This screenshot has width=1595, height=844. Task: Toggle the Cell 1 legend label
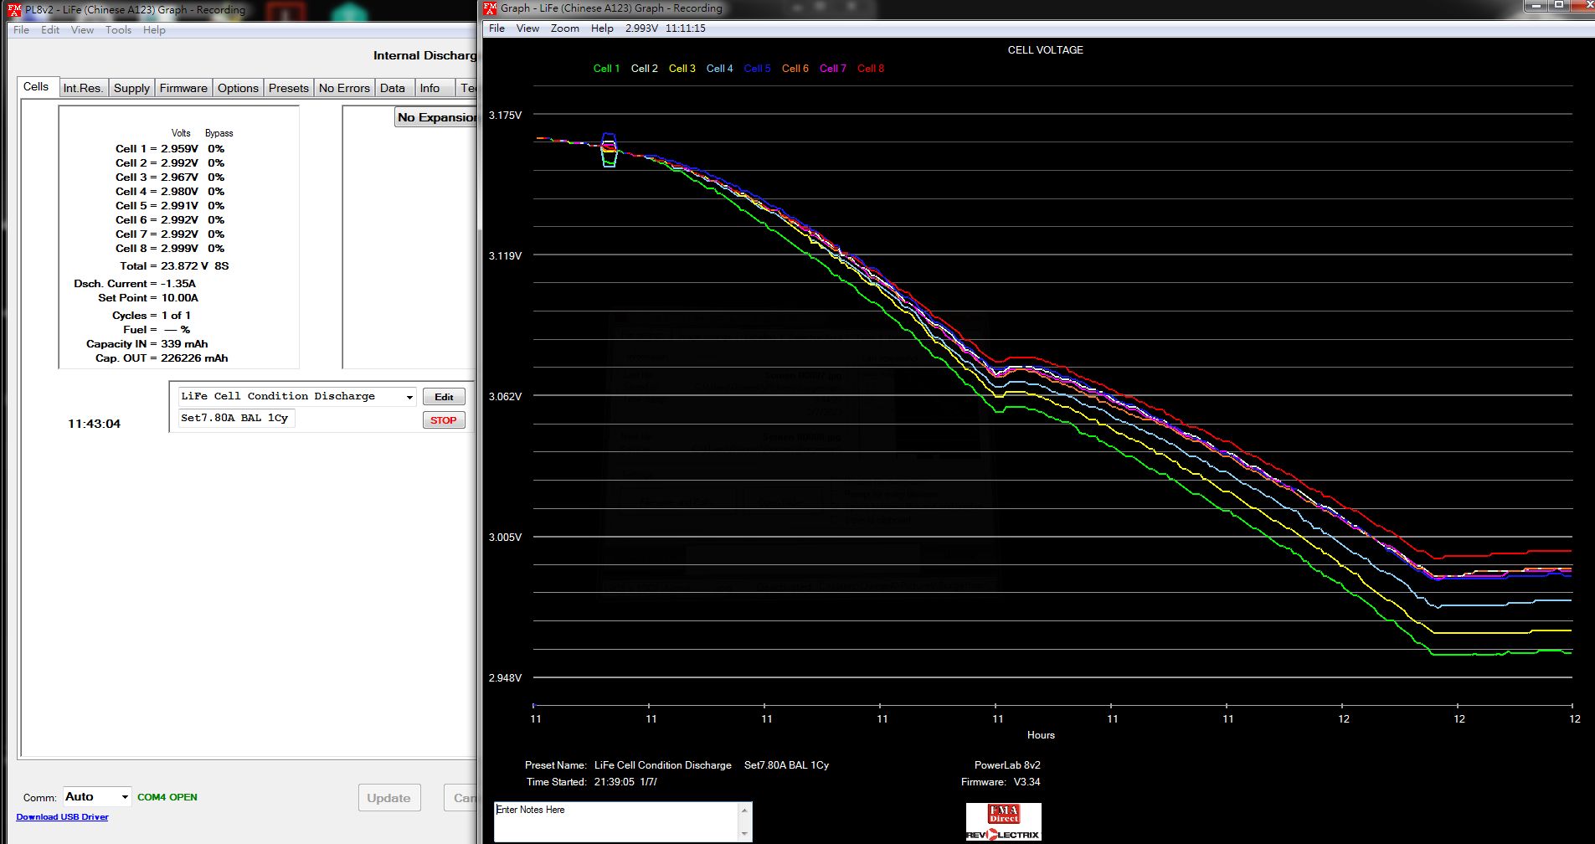click(606, 69)
